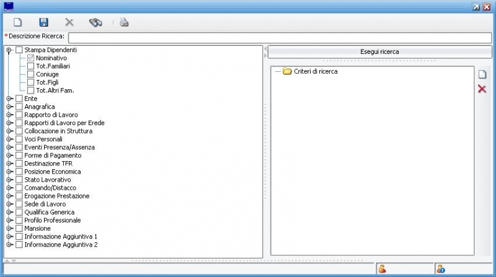Expand the Voci Personali node
Viewport: 496px width, 277px height.
point(9,139)
